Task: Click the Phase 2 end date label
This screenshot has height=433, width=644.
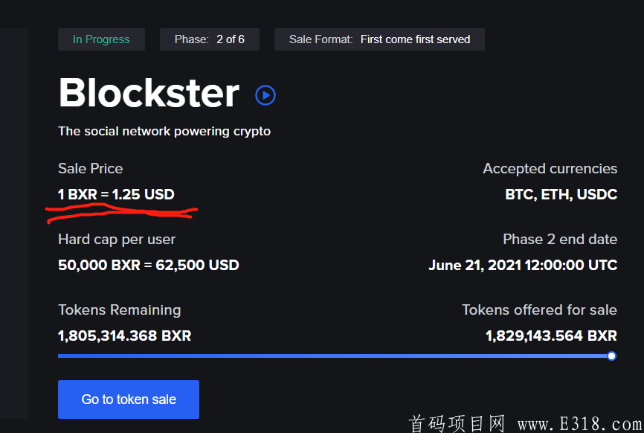Action: point(559,240)
